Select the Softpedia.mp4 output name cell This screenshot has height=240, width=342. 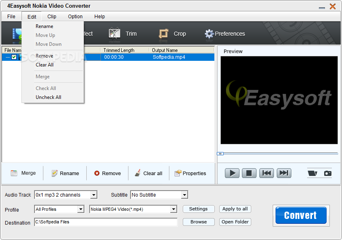pos(169,57)
